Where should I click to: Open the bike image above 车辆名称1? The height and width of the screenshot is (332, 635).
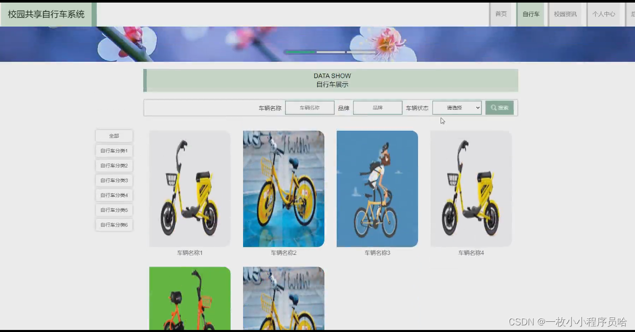190,189
